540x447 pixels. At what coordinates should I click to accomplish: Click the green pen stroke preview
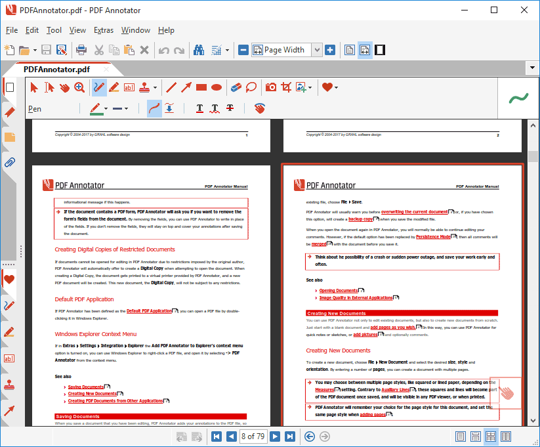pyautogui.click(x=518, y=98)
